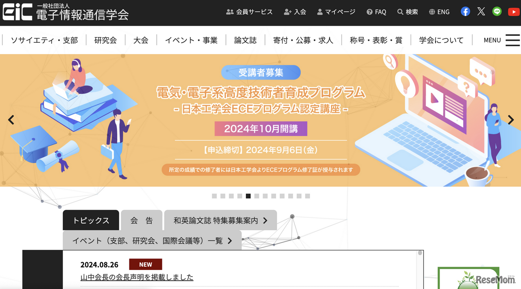Expand イベント一覧 chevron tab

click(x=152, y=241)
